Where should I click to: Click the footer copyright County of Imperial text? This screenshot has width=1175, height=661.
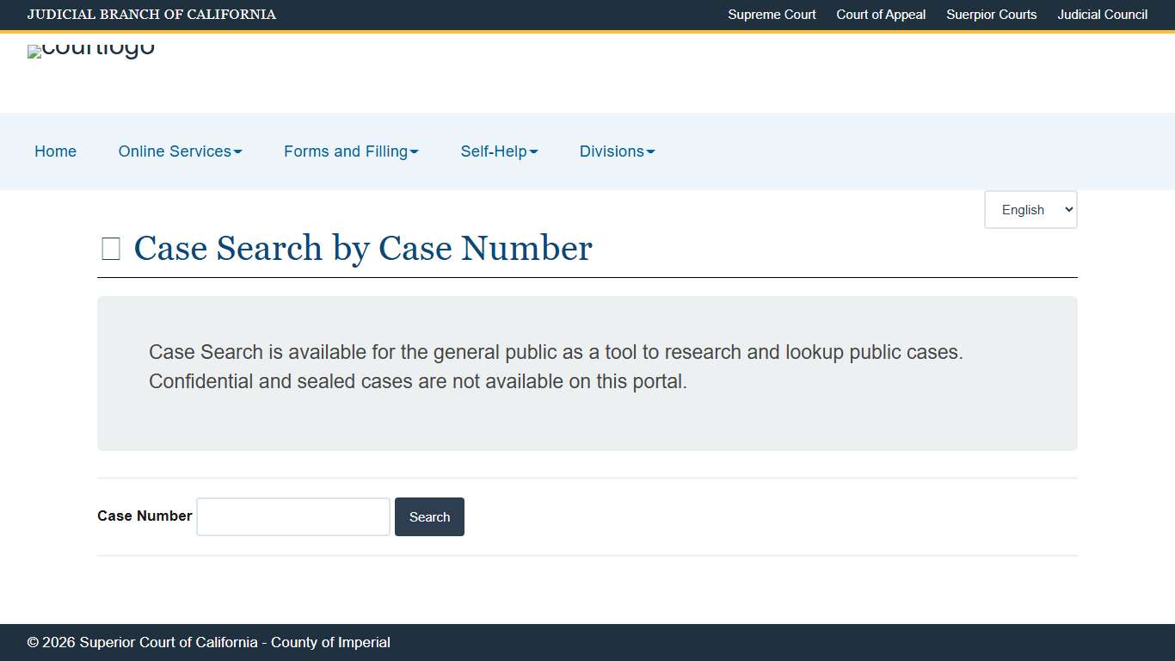(x=208, y=642)
